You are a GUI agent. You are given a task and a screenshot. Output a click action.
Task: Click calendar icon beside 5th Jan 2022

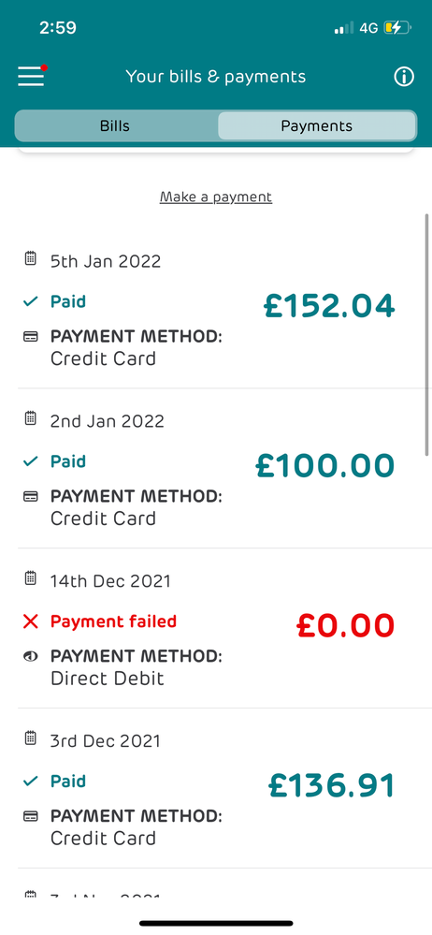coord(30,259)
